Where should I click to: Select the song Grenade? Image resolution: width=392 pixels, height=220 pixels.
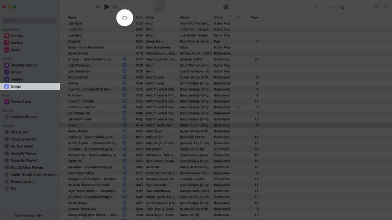coord(74,41)
